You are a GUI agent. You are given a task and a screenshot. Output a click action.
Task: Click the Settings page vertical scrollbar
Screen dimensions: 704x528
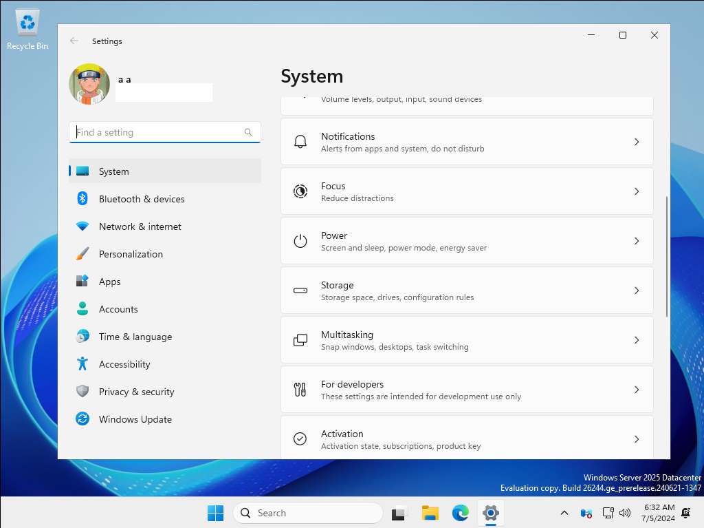(667, 256)
